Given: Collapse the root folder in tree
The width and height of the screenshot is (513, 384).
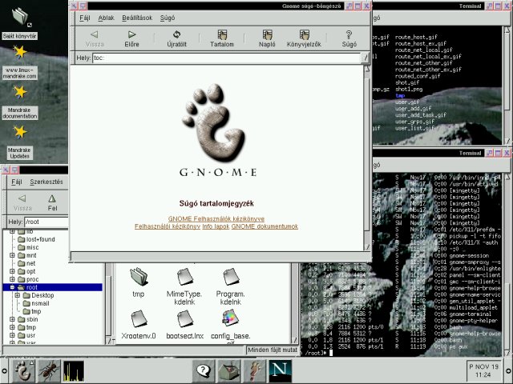Looking at the screenshot, I should 12,287.
